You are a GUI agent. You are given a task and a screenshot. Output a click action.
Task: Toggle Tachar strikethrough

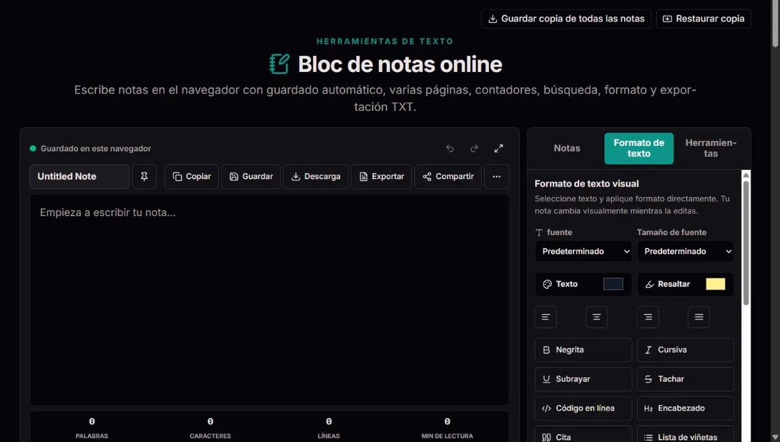(x=686, y=379)
